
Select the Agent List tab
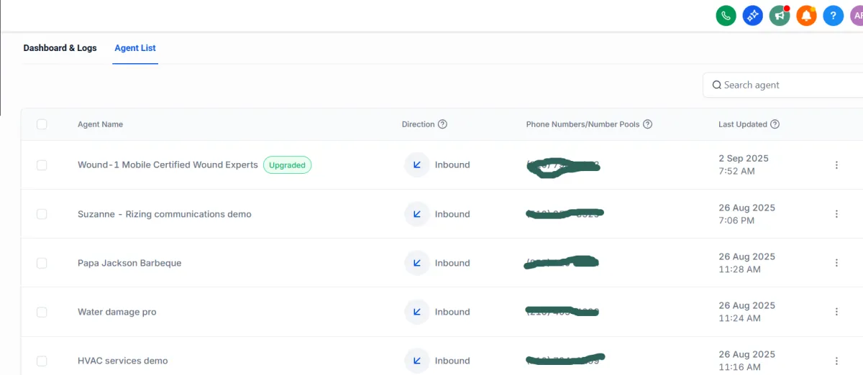coord(135,48)
